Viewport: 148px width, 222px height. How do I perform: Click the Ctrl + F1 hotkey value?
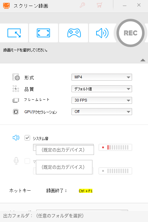tap(86, 191)
